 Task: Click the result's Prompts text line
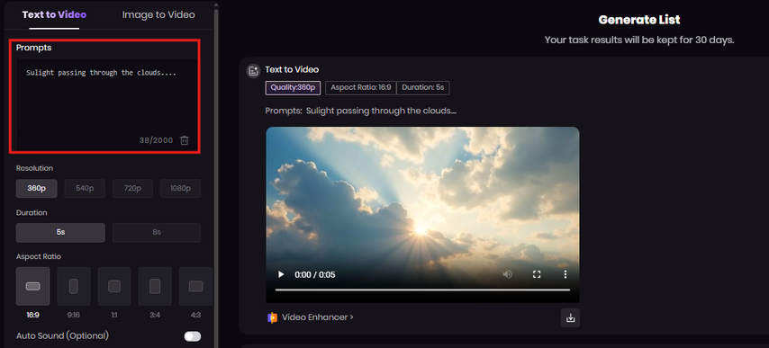tap(360, 111)
